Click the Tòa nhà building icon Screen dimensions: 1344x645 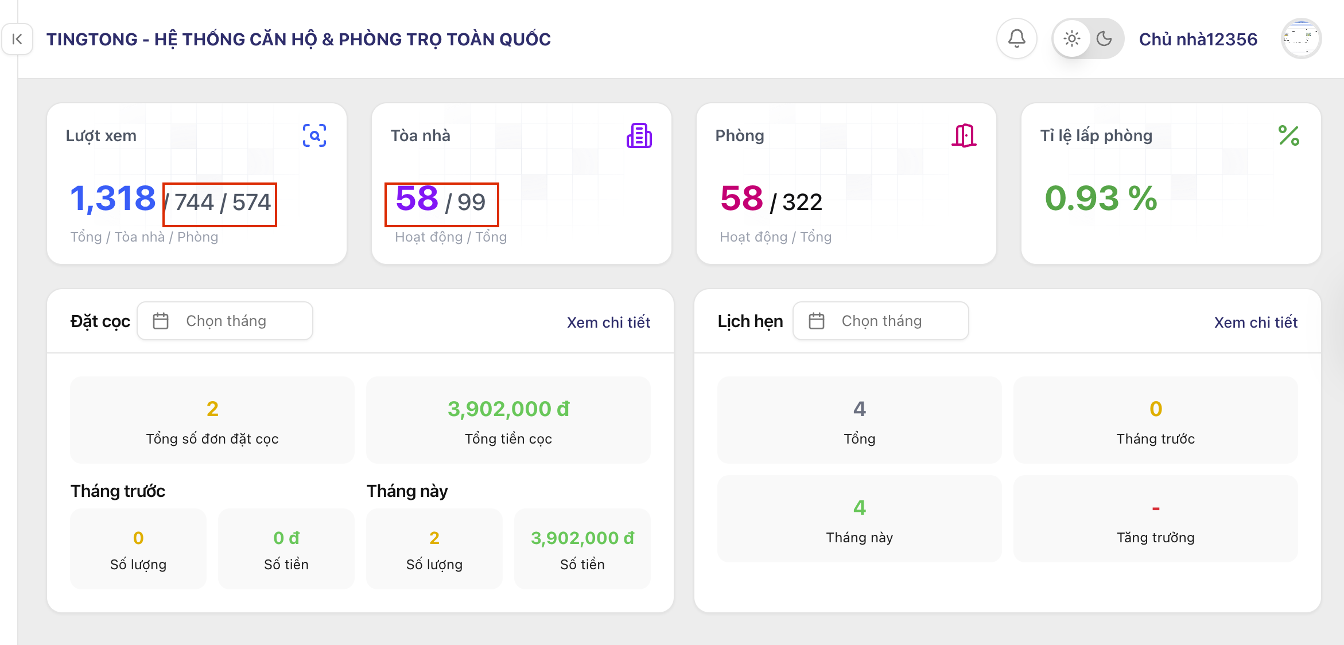pyautogui.click(x=639, y=135)
